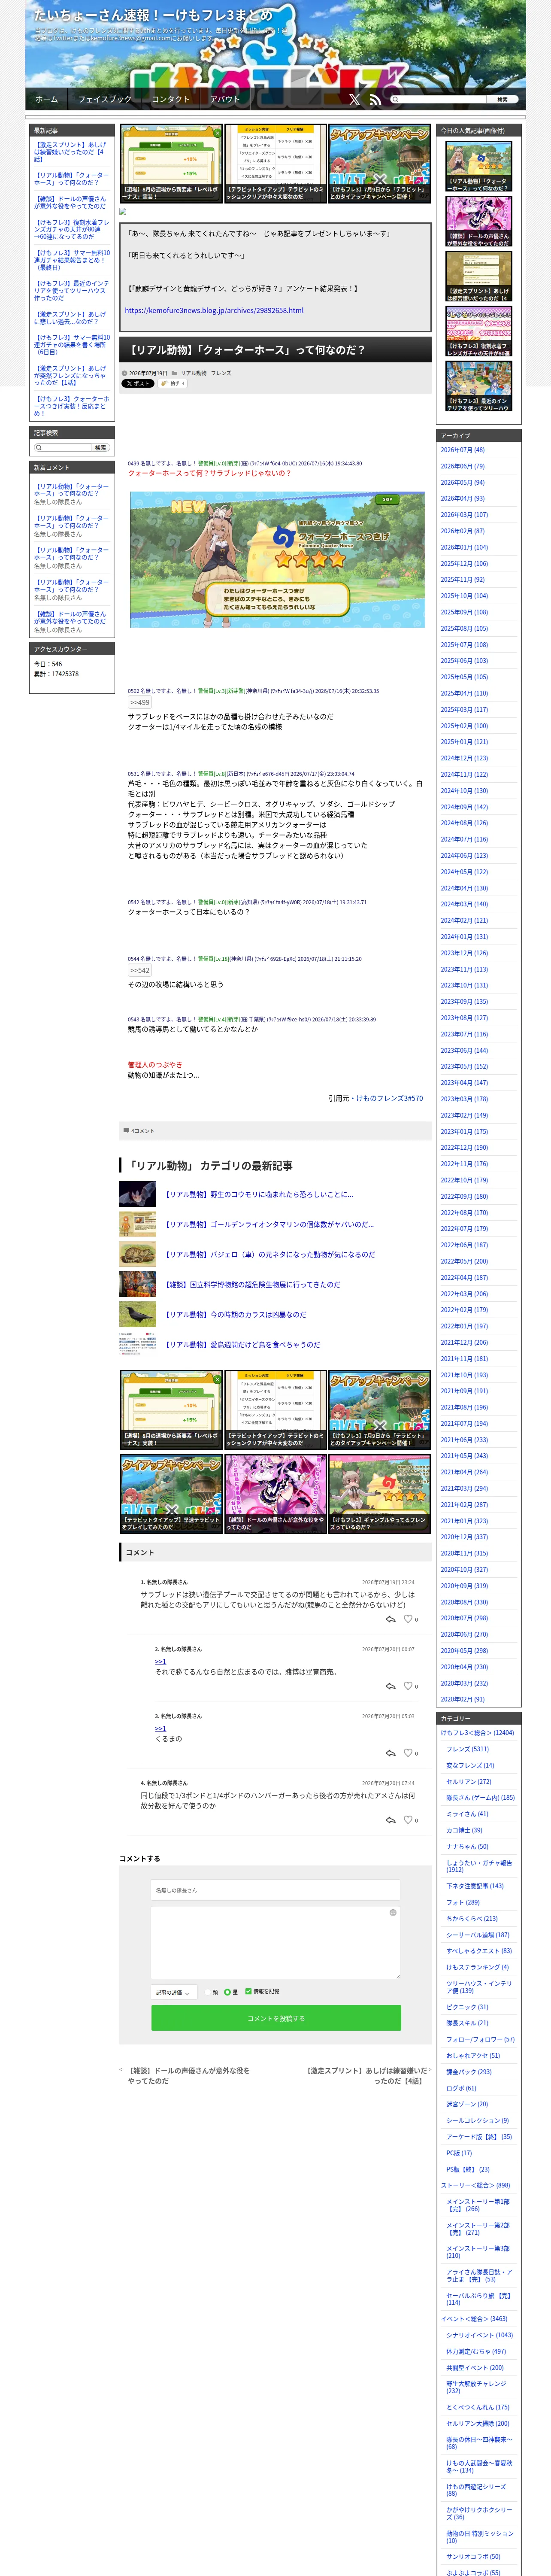Click reply arrow on comment 2
551x2576 pixels.
pyautogui.click(x=390, y=1685)
